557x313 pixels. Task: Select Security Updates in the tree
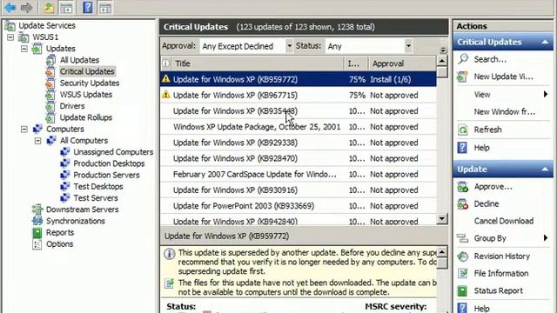click(90, 83)
